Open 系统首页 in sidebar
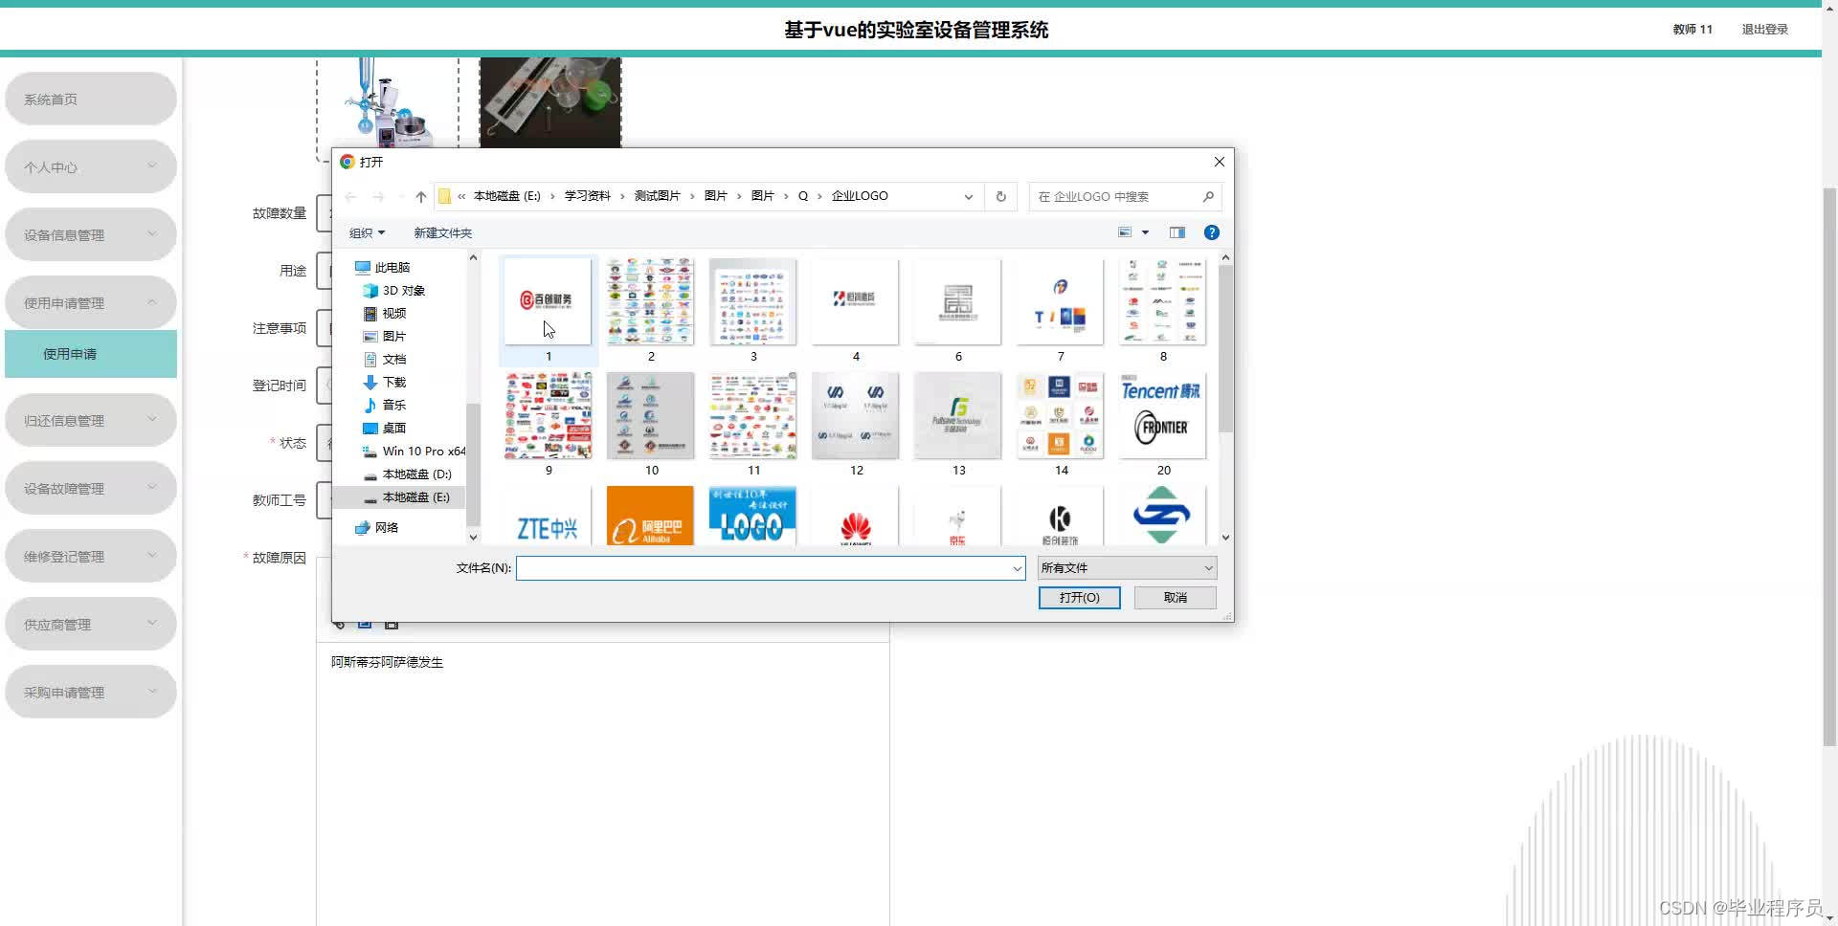 [x=91, y=99]
